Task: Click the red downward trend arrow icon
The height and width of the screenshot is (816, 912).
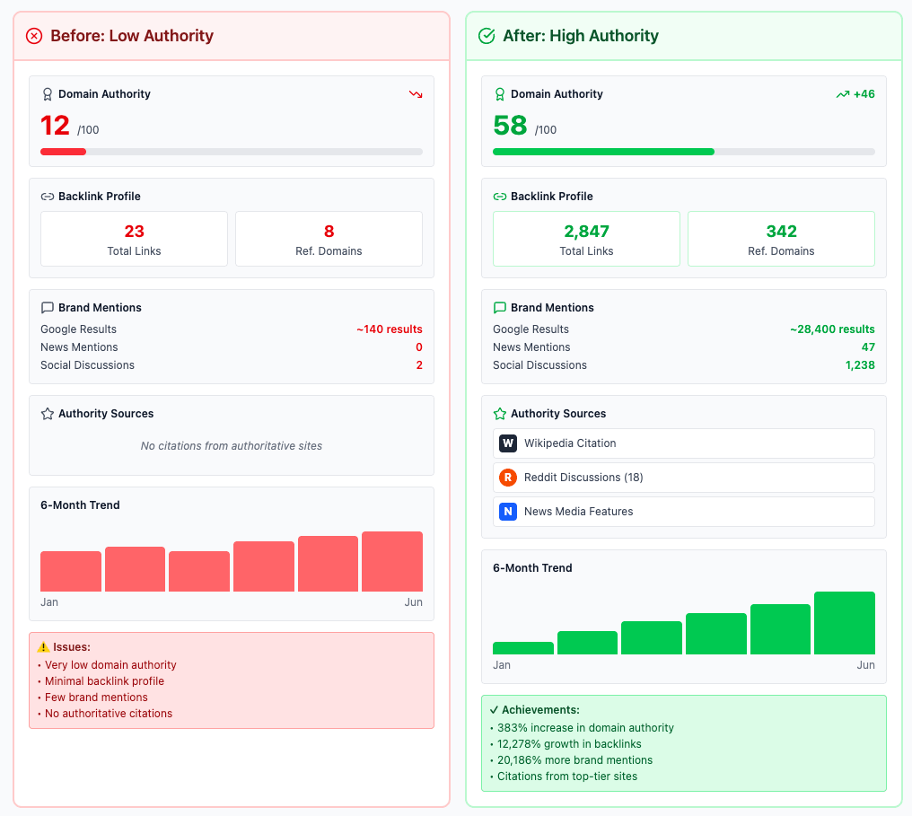Action: point(416,94)
